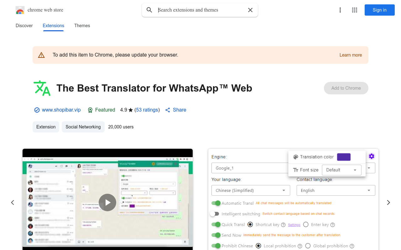Screen dimensions: 401x250
Task: Click the update your browser warning text
Action: pos(115,55)
